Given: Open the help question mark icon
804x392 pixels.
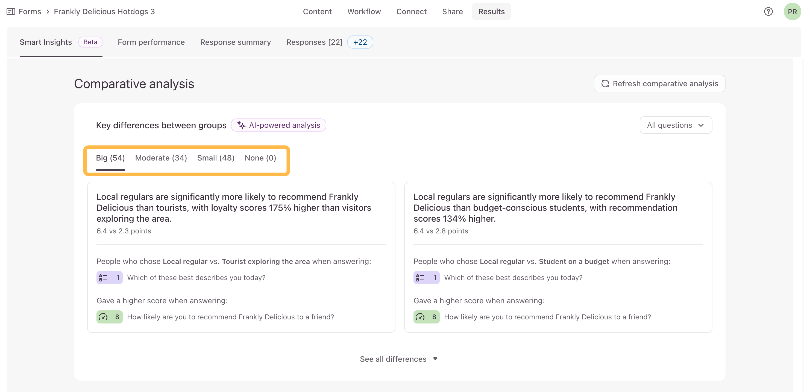Looking at the screenshot, I should (x=768, y=11).
